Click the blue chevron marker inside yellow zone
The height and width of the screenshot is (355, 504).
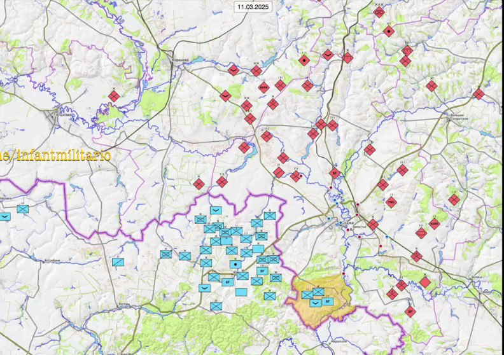tap(315, 302)
